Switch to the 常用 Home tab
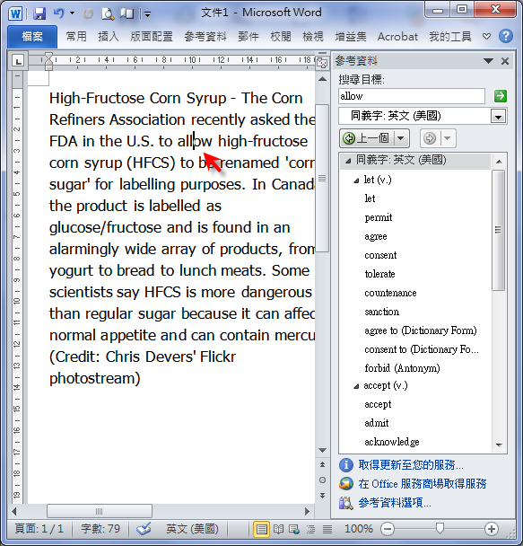Screen dimensions: 523x546 76,36
